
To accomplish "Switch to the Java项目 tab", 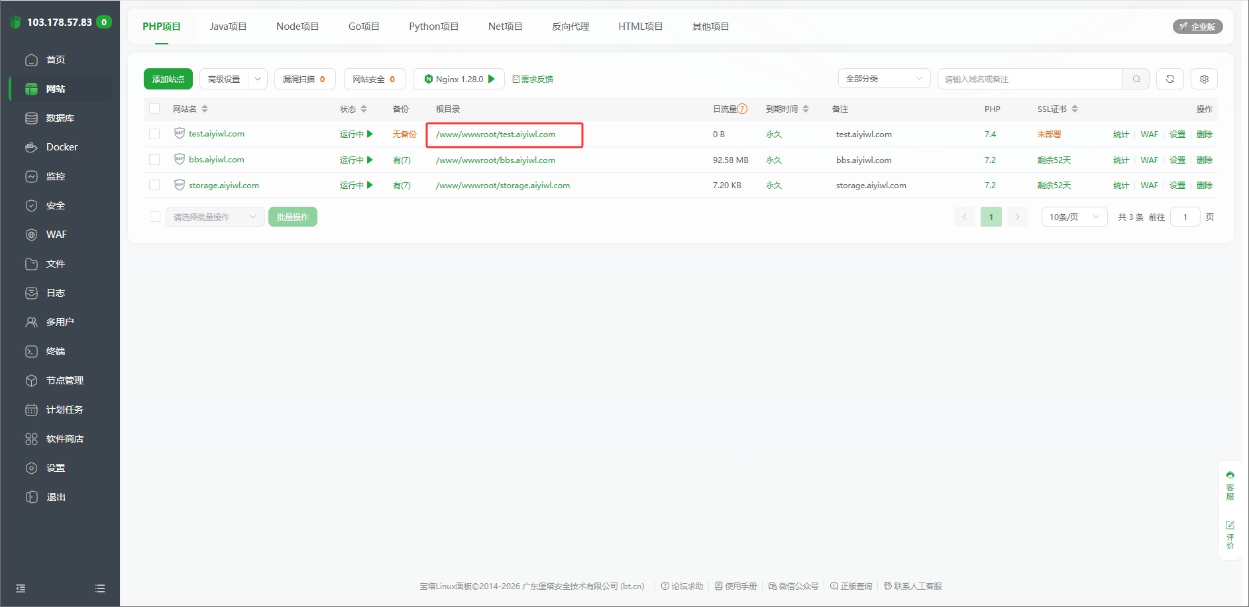I will tap(228, 27).
